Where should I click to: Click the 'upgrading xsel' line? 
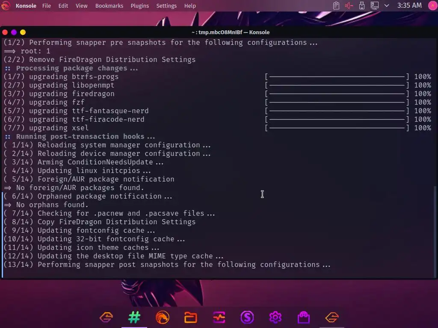(46, 128)
